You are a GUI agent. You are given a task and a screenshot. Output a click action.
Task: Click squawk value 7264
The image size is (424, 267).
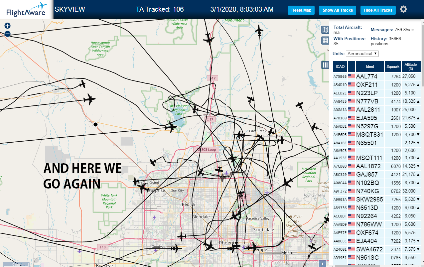[x=396, y=76]
